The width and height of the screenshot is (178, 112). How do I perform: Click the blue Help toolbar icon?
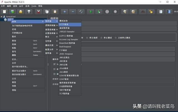pyautogui.click(x=169, y=12)
